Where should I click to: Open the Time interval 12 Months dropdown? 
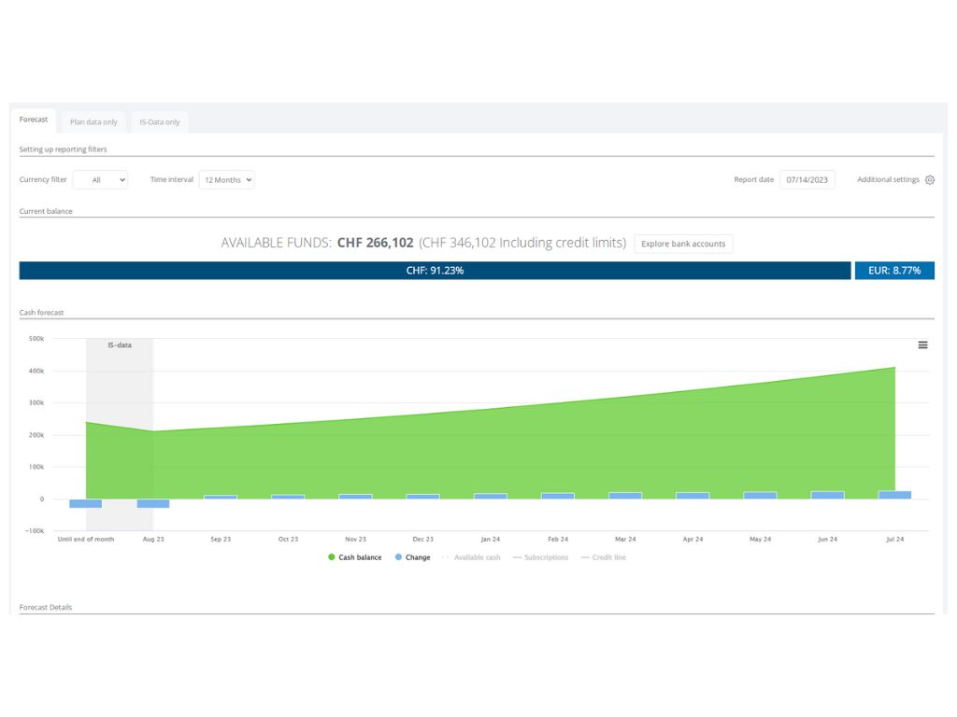[x=227, y=180]
